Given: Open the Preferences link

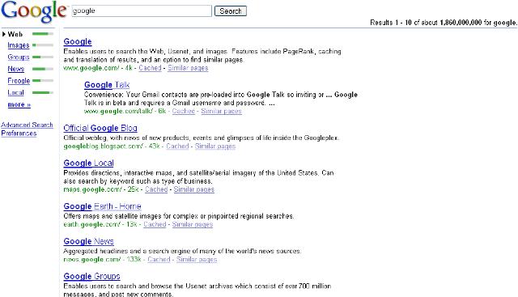Looking at the screenshot, I should pyautogui.click(x=19, y=134).
